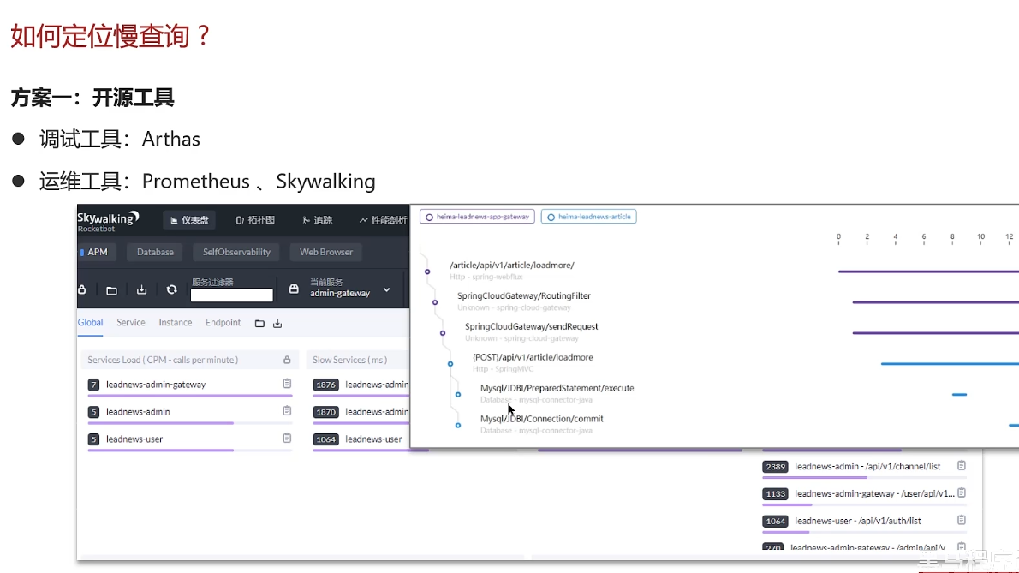This screenshot has width=1019, height=573.
Task: Open the 追踪 trace menu
Action: [x=318, y=220]
